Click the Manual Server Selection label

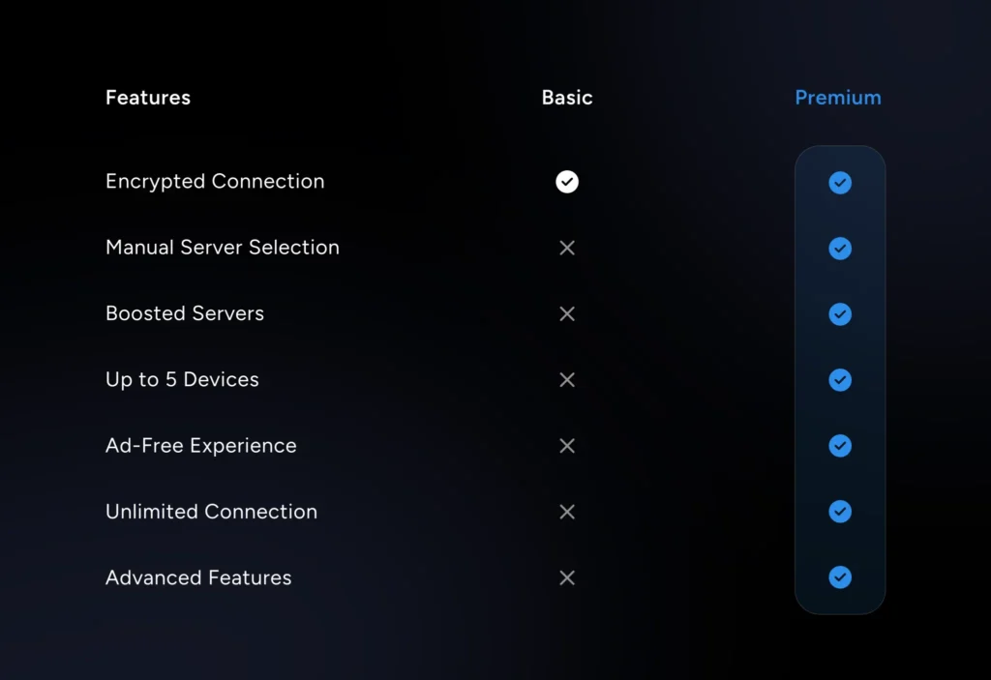pyautogui.click(x=223, y=248)
